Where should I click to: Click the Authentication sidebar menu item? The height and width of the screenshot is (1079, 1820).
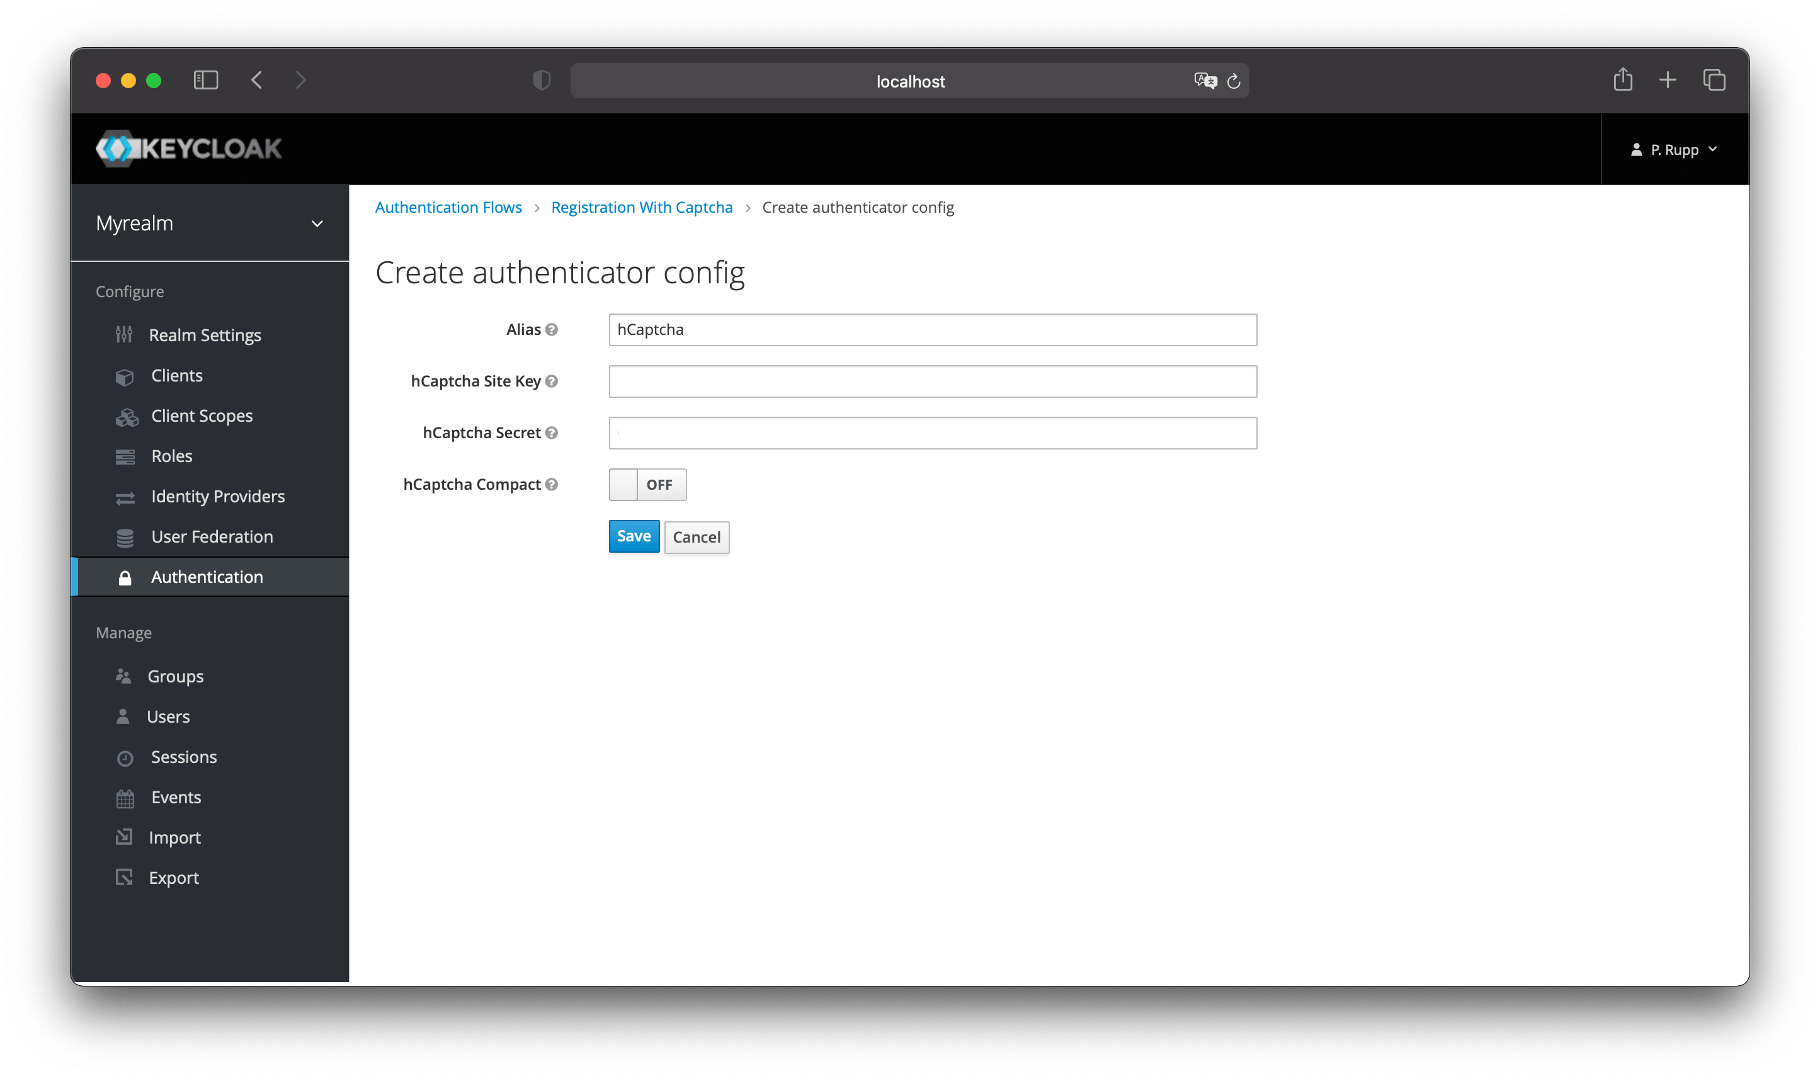[205, 577]
